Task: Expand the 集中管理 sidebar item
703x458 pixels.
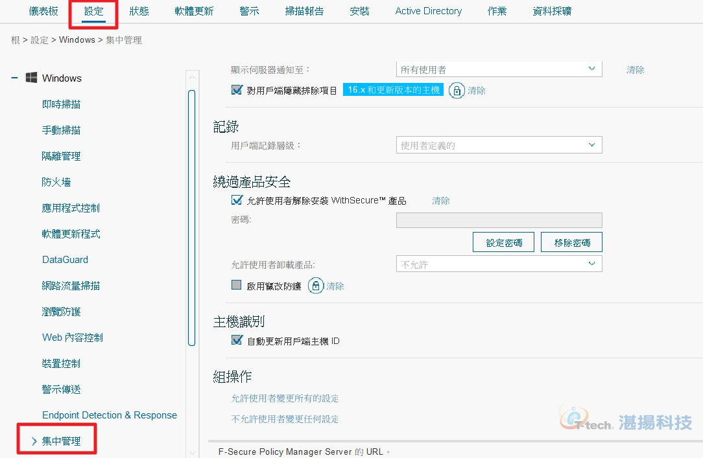Action: 34,441
